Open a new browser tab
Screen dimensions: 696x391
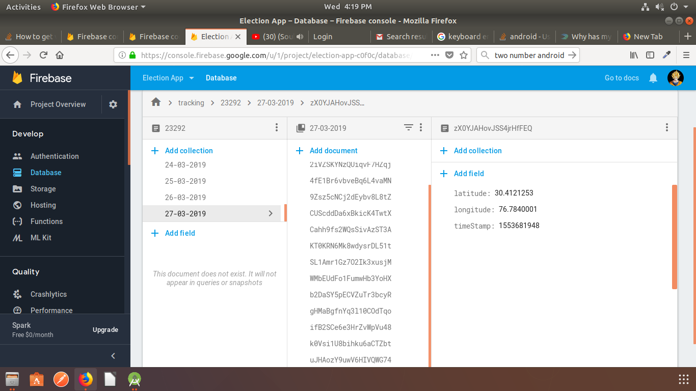(688, 37)
